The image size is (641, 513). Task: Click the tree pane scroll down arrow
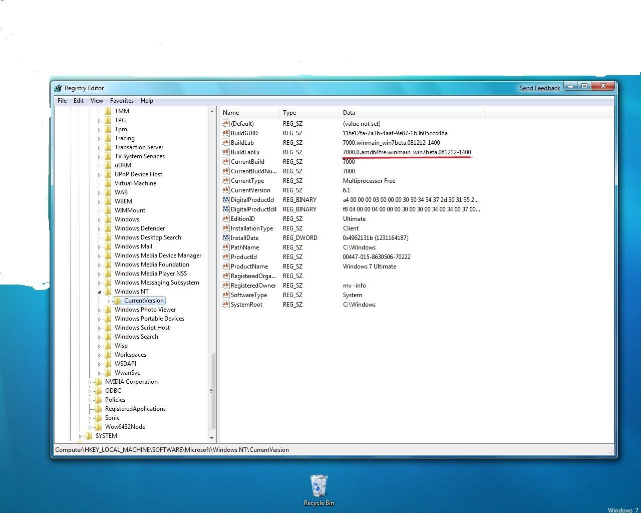[212, 438]
